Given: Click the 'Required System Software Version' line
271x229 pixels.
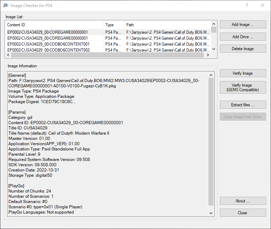Looking at the screenshot, I should pos(49,160).
